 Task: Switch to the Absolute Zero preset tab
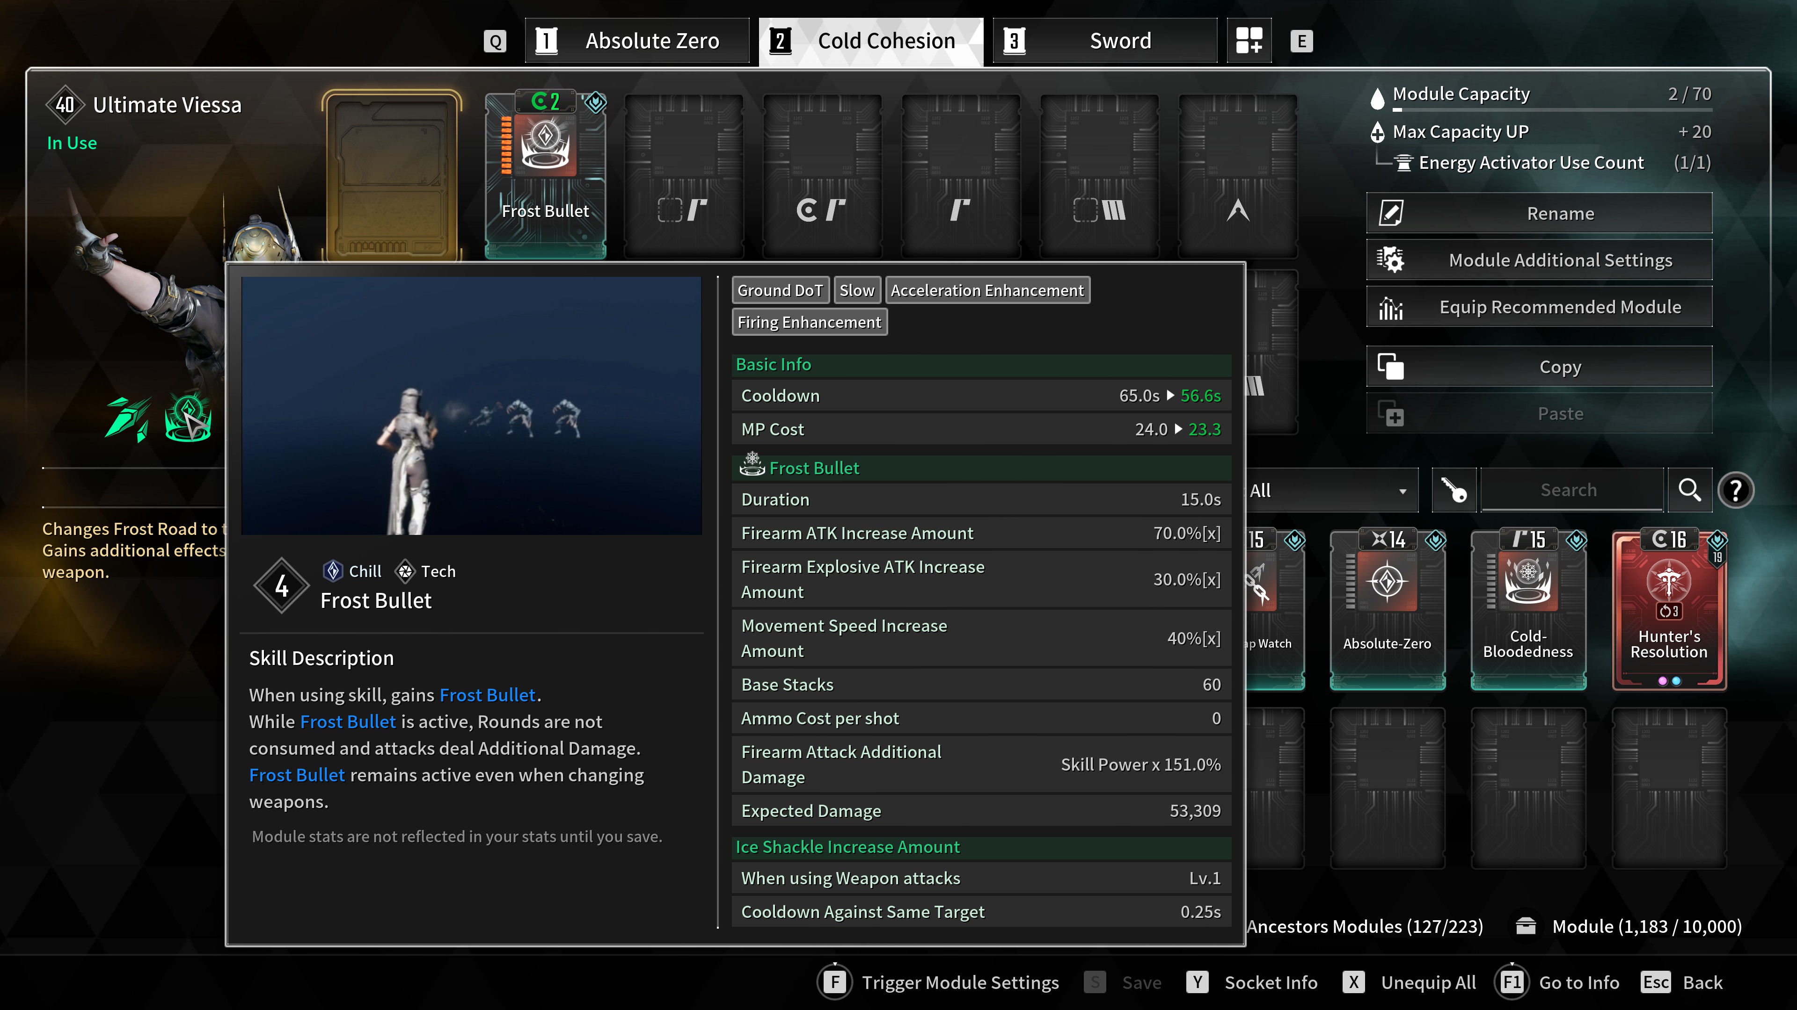(x=637, y=41)
